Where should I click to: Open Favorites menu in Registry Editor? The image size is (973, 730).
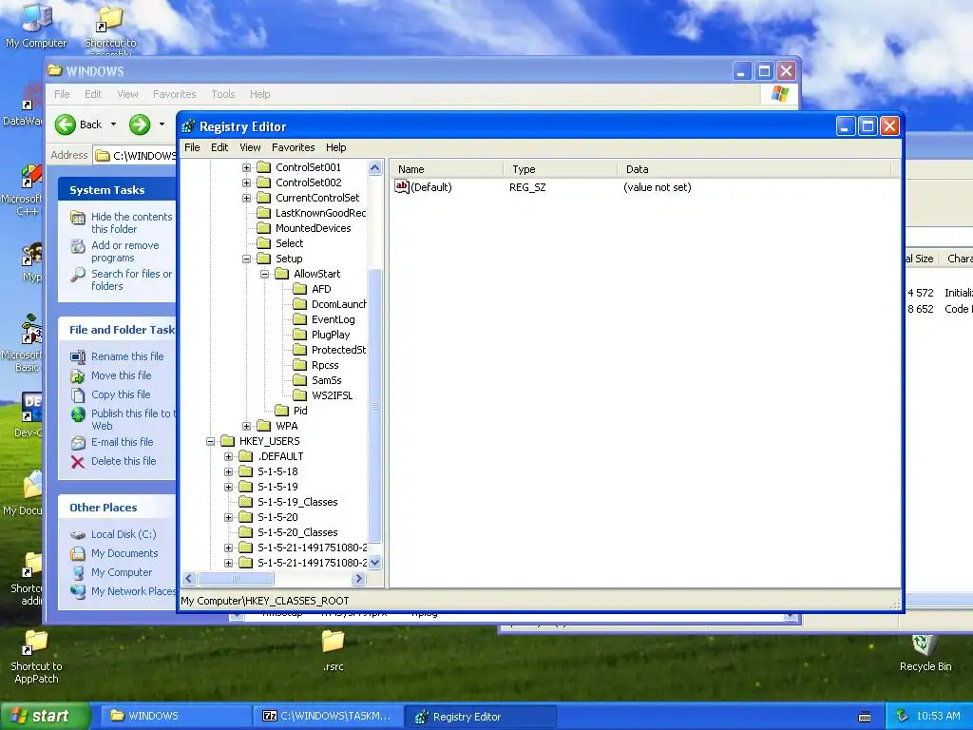pyautogui.click(x=294, y=147)
